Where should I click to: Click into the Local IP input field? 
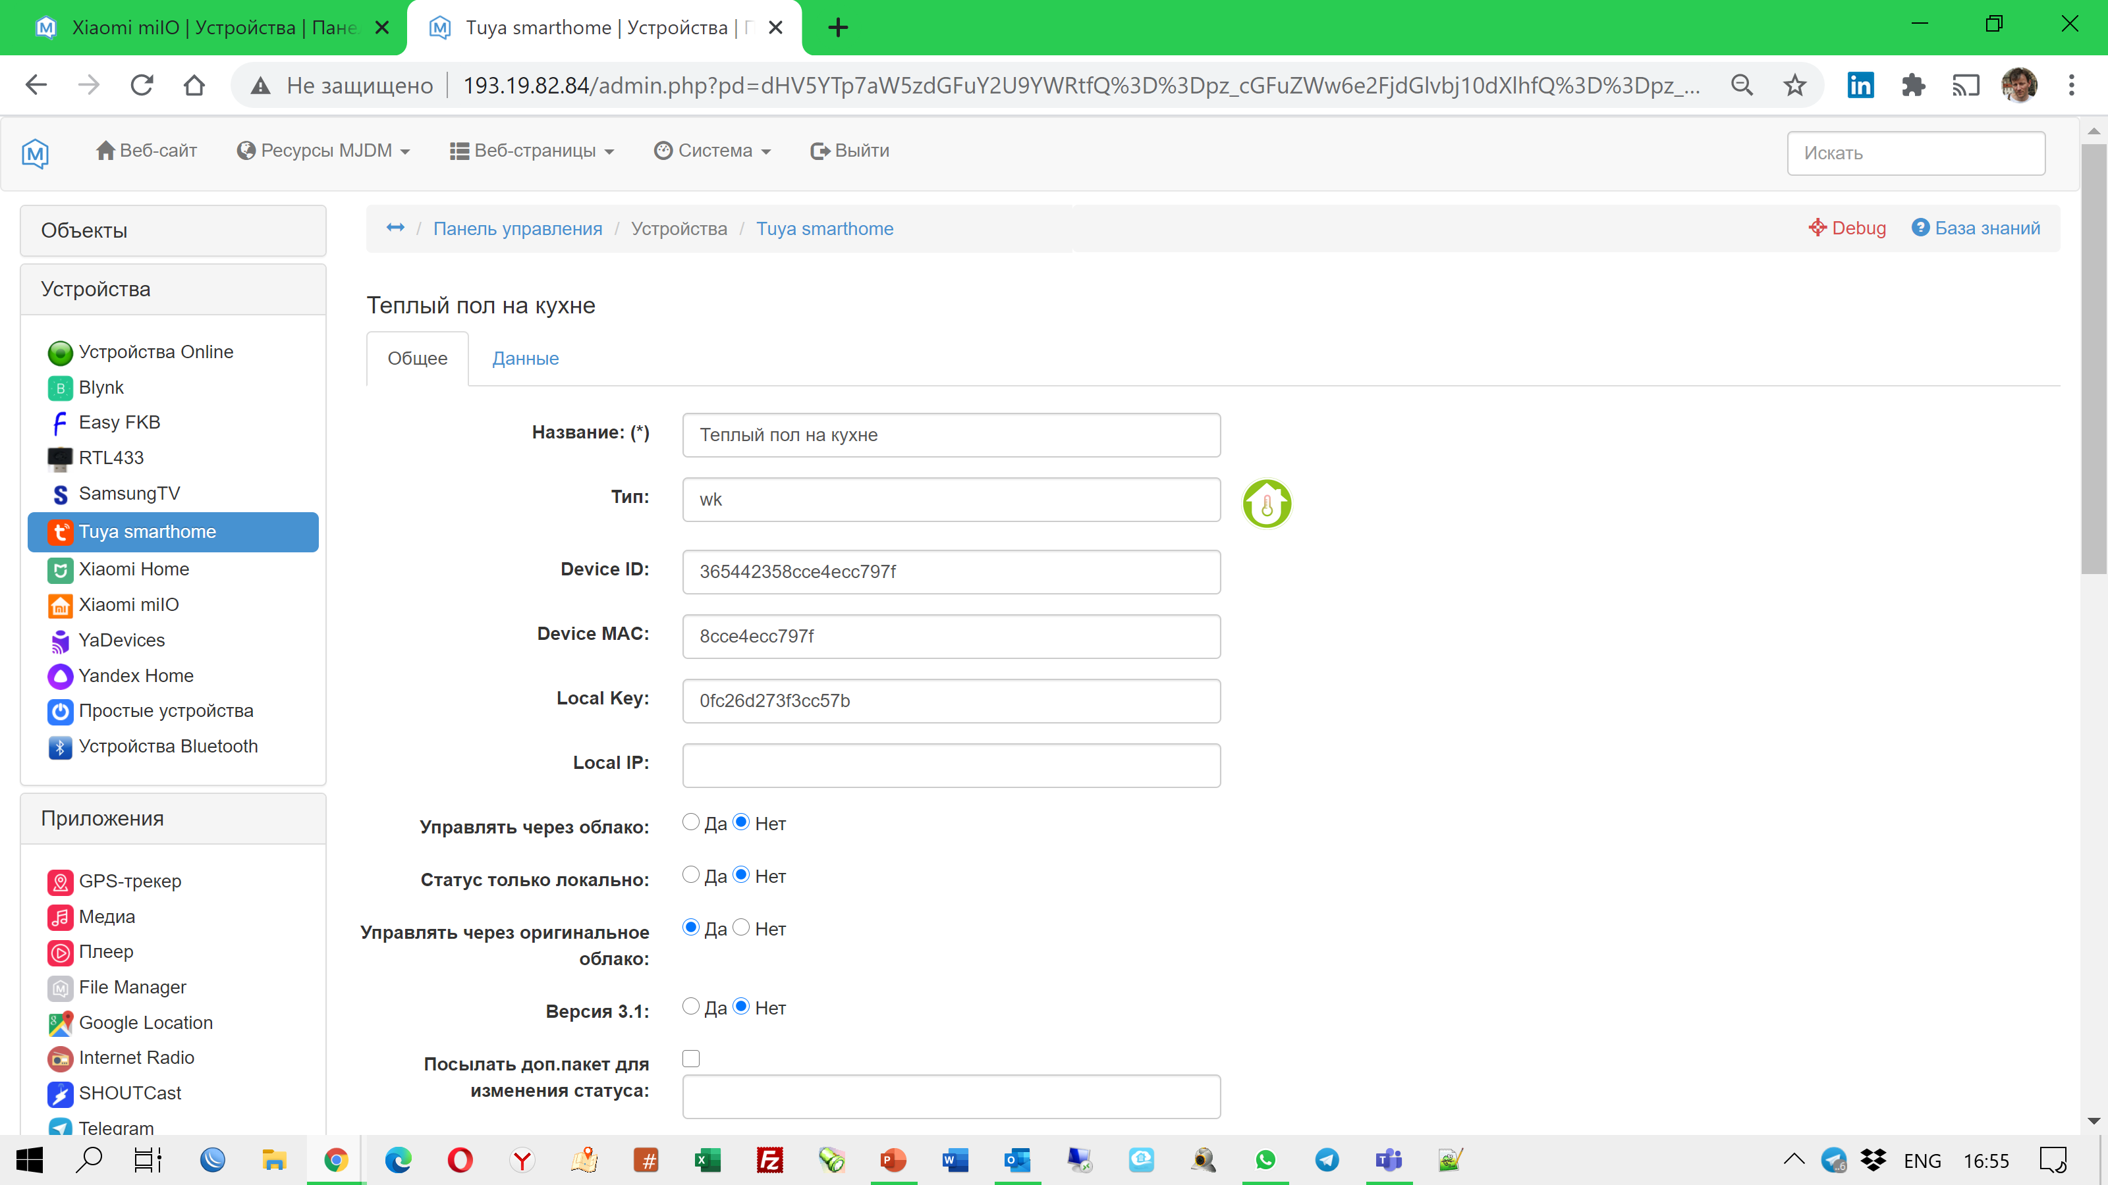(951, 764)
